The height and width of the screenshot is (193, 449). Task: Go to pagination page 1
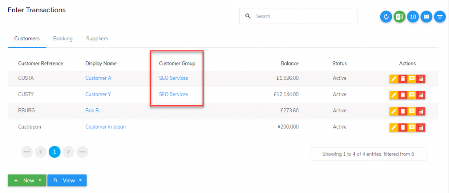coord(55,152)
